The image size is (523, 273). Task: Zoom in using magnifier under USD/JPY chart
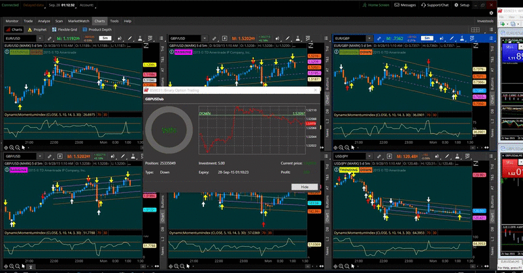pos(341,266)
